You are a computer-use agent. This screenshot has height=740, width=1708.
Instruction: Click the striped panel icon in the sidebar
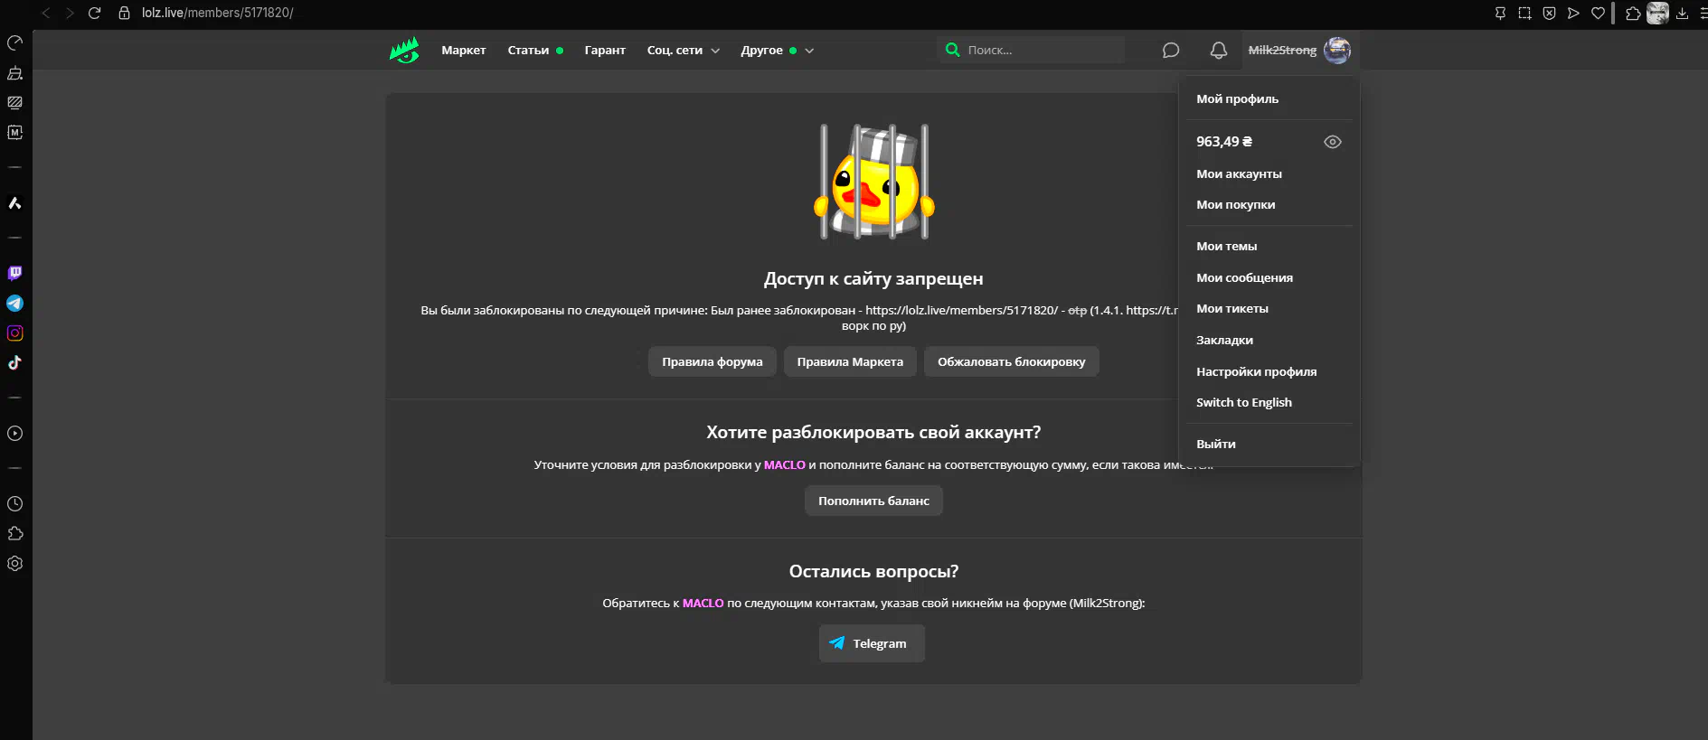14,103
